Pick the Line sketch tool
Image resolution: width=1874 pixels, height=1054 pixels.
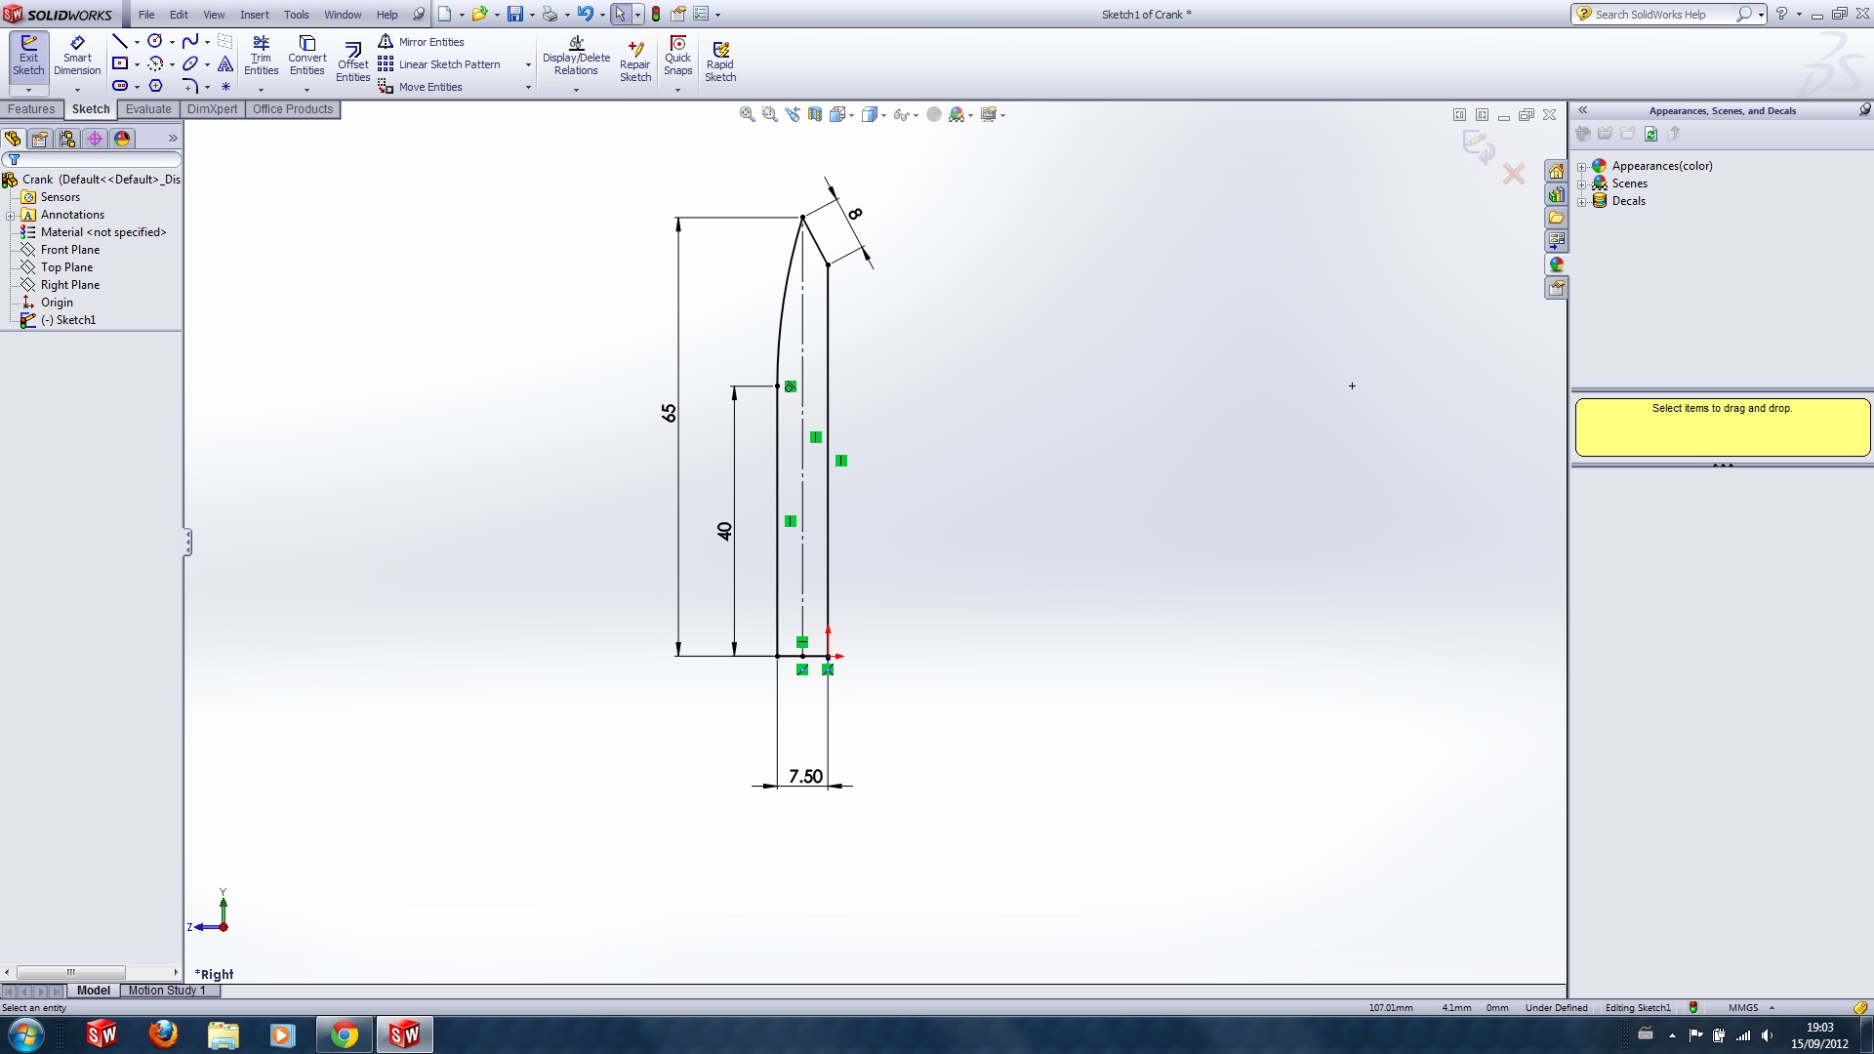pos(119,41)
